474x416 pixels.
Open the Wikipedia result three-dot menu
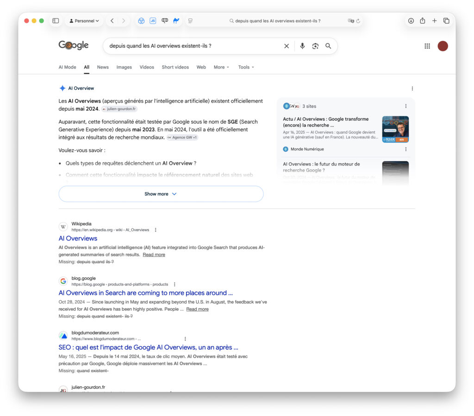156,230
